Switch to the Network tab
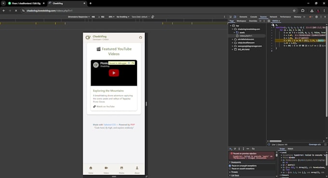Viewport: 328px width, 178px height. [x=273, y=17]
